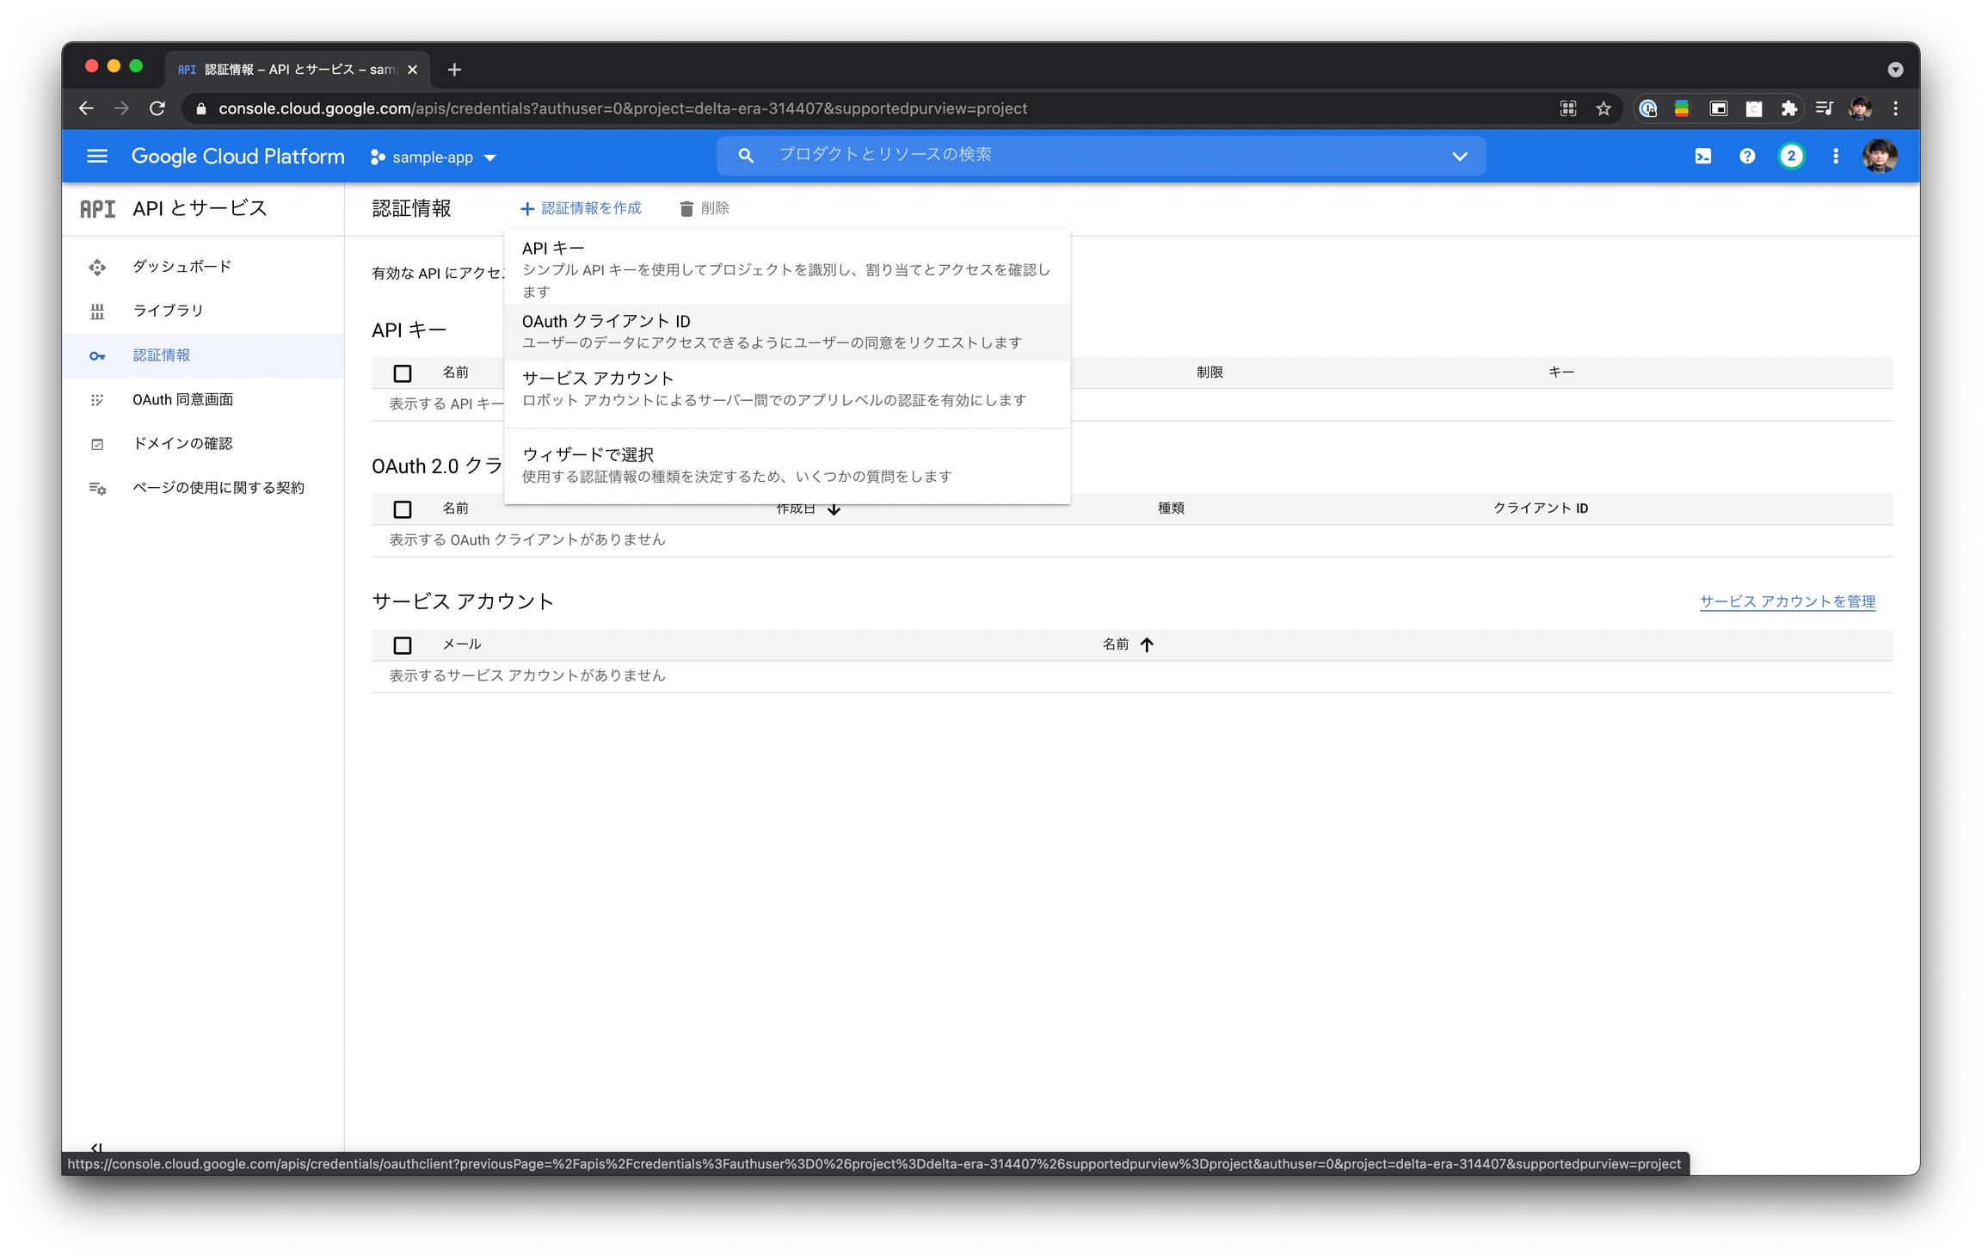Open the notifications badge showing 2
The height and width of the screenshot is (1257, 1982).
pyautogui.click(x=1791, y=156)
